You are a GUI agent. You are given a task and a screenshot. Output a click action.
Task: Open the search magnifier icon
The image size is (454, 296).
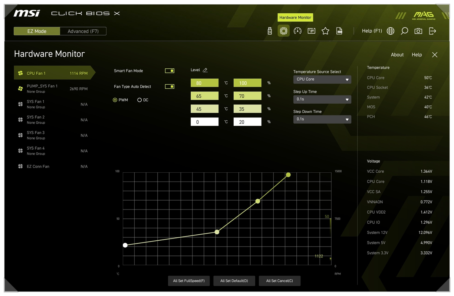[x=404, y=31]
